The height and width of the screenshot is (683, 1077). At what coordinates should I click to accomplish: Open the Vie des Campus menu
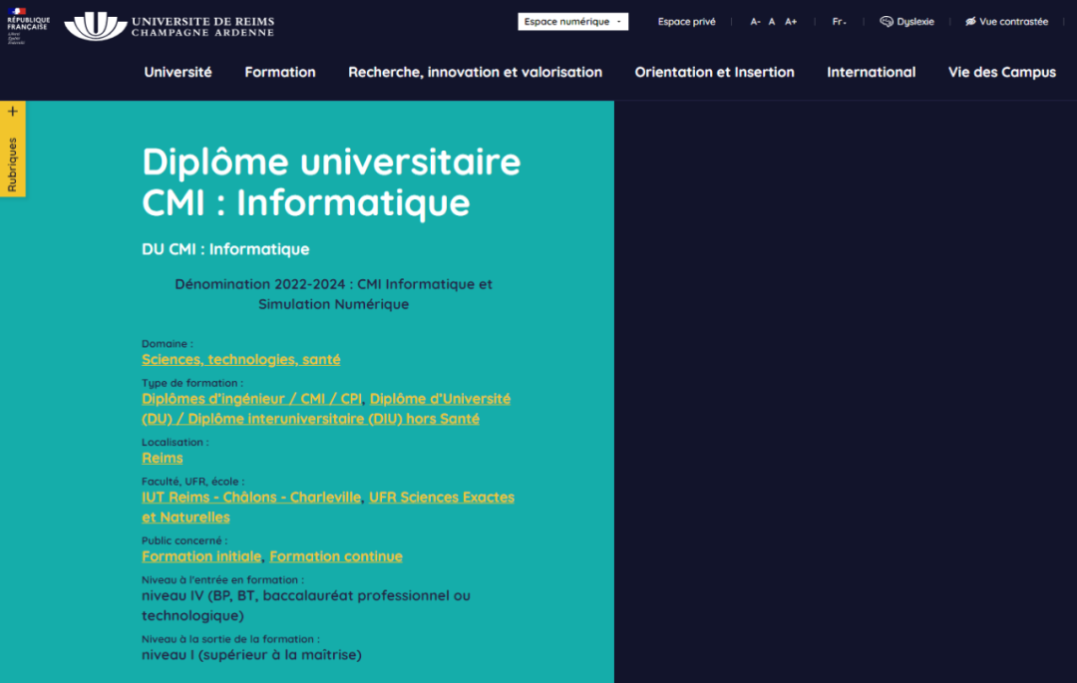[1002, 72]
